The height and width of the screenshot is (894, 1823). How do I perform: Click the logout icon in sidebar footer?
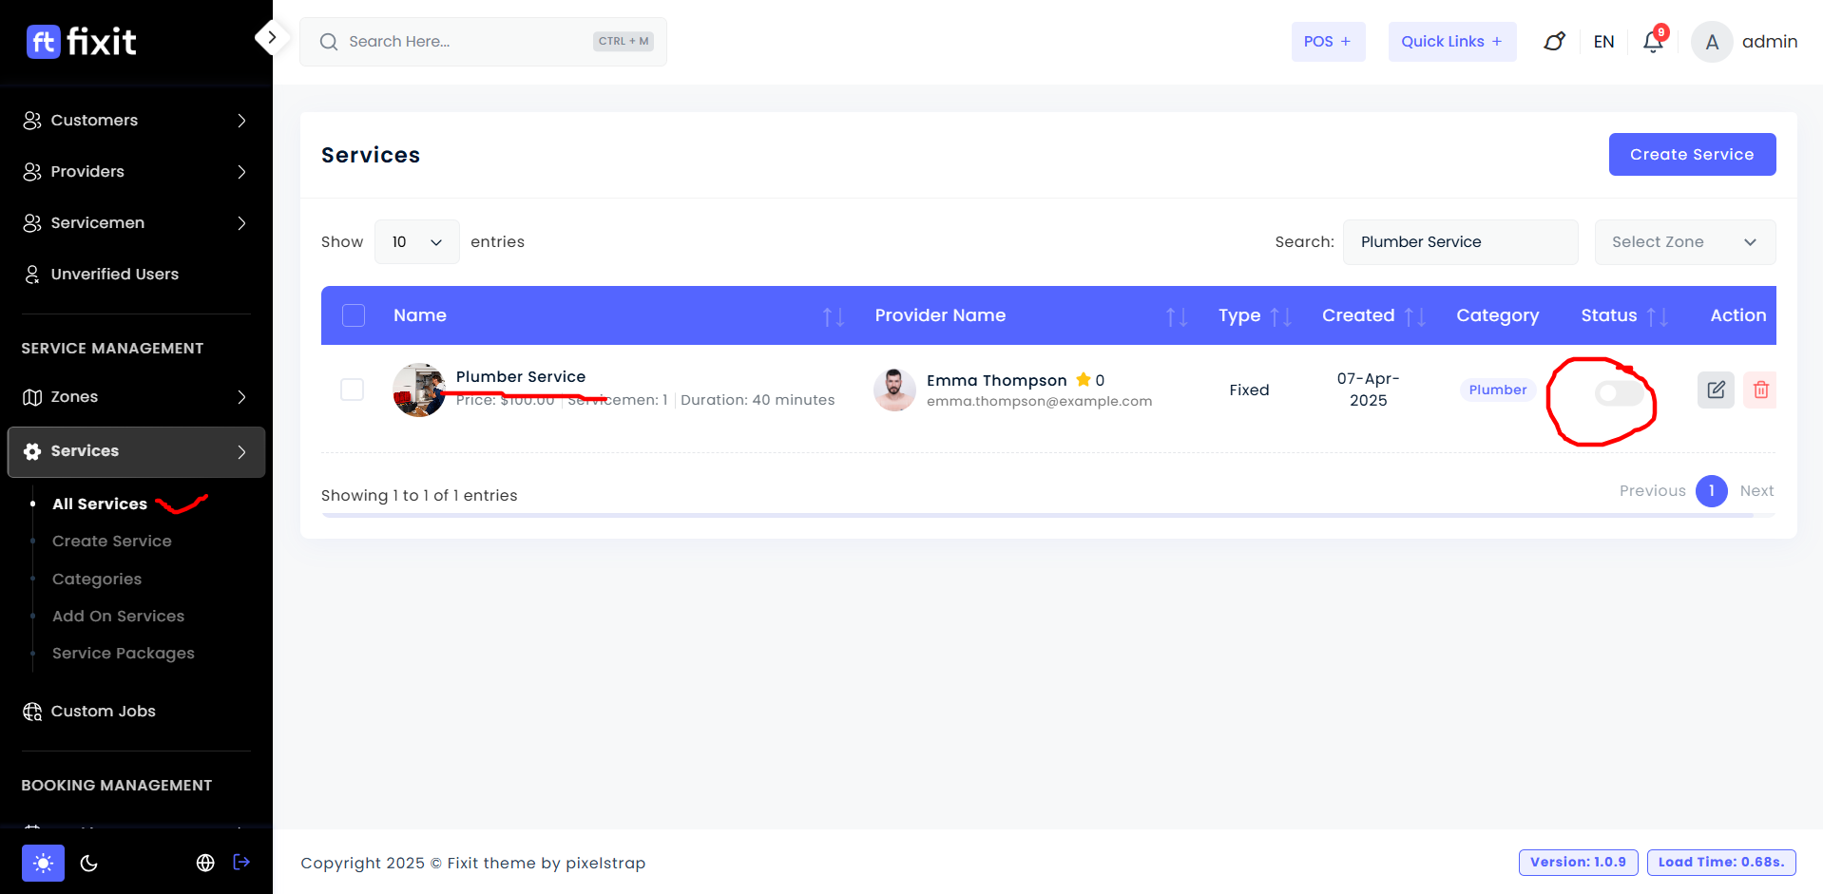point(241,862)
